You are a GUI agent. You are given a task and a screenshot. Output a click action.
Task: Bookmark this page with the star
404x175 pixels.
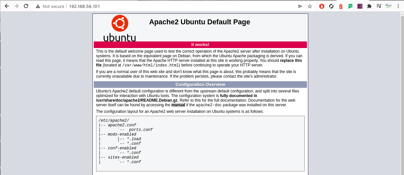(310, 6)
